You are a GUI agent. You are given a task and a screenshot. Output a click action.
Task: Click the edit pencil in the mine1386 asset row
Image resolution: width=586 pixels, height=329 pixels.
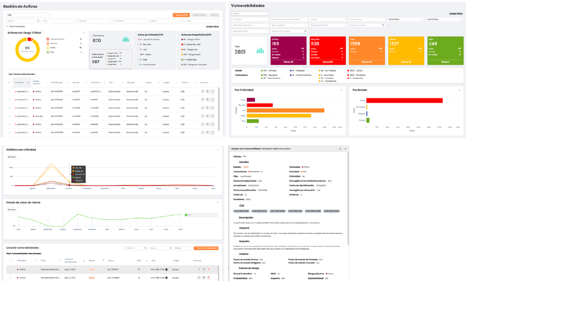(x=202, y=108)
